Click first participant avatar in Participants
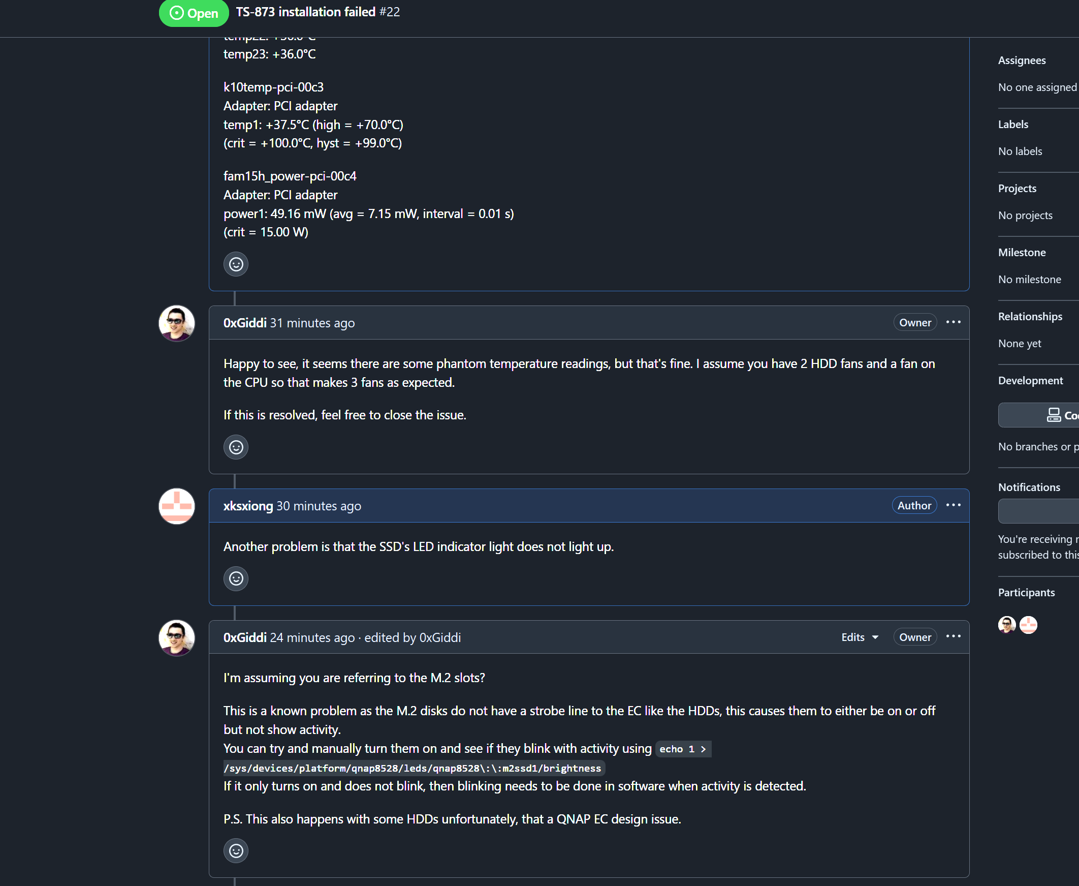Image resolution: width=1079 pixels, height=886 pixels. tap(1006, 625)
